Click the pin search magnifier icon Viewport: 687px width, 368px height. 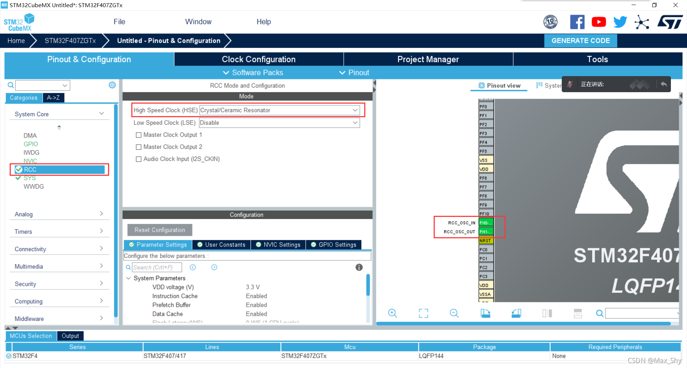click(600, 313)
